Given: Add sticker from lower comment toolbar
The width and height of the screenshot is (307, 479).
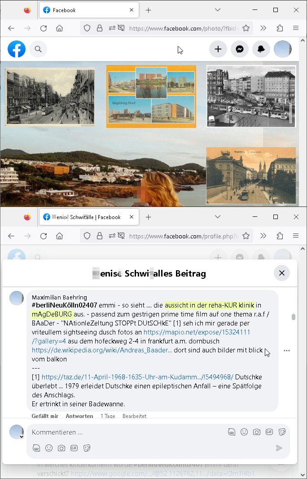Looking at the screenshot, I should click(87, 448).
